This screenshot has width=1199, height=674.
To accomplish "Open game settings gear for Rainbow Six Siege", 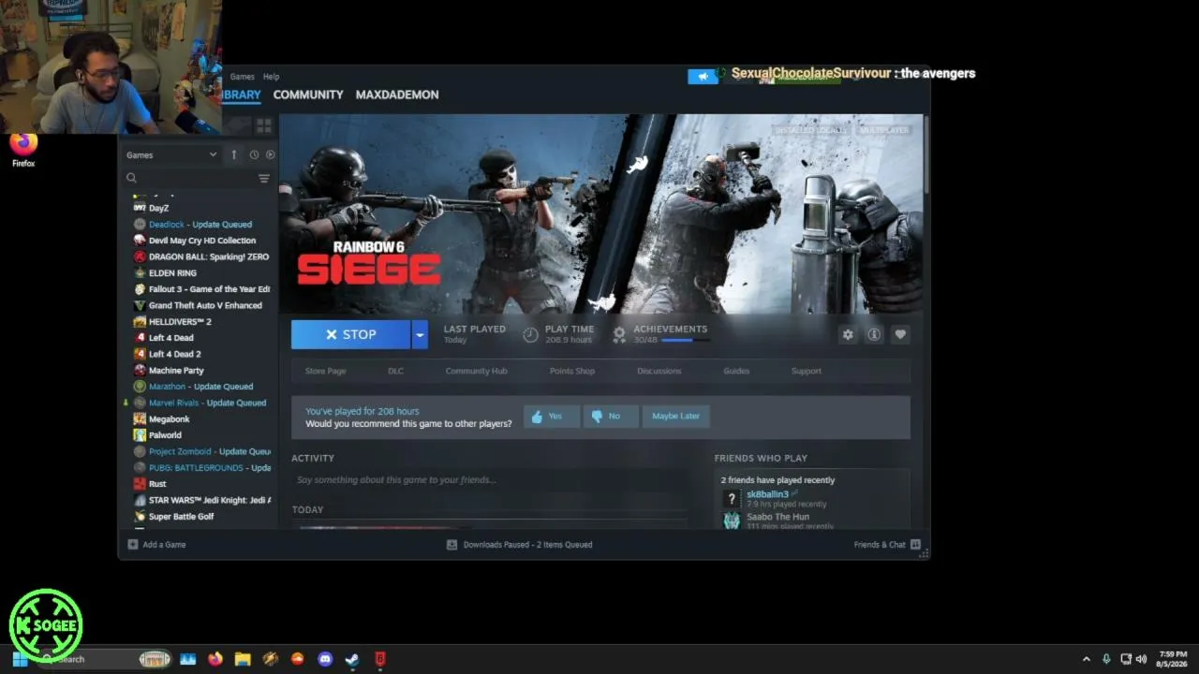I will (x=848, y=334).
